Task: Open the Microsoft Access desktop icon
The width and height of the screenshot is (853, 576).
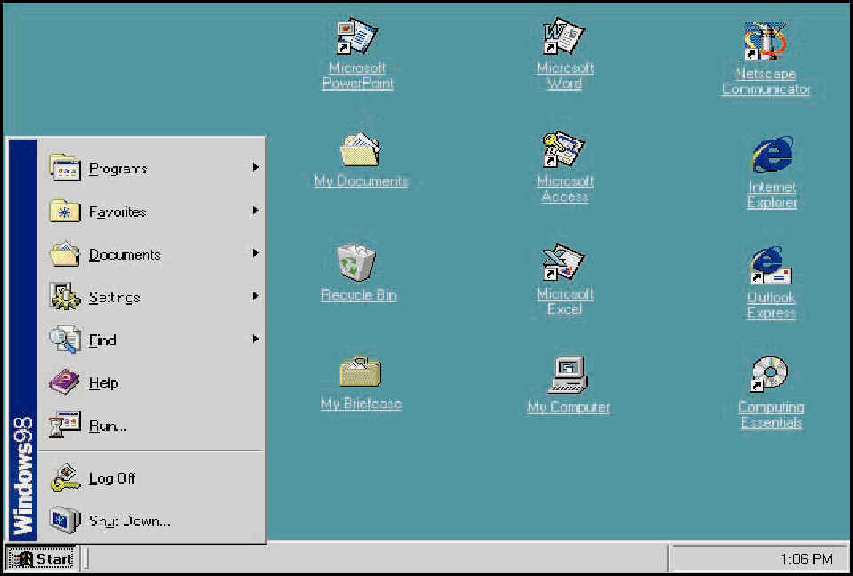Action: coord(563,149)
